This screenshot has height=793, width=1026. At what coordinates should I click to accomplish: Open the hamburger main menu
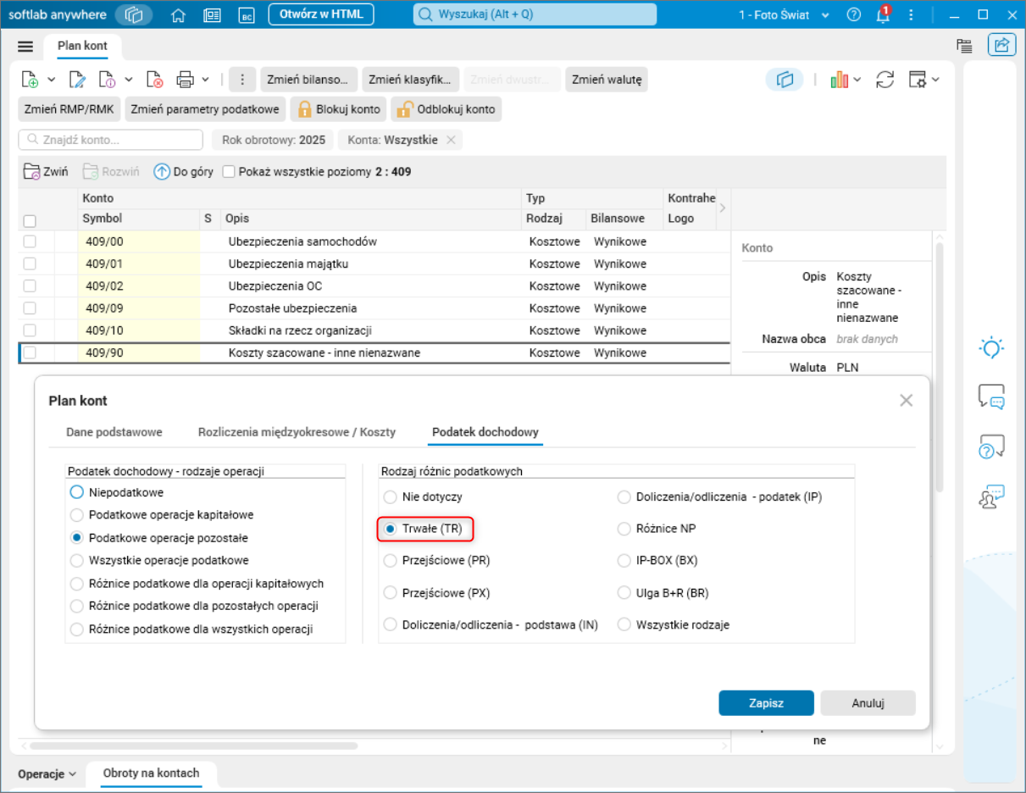click(x=25, y=47)
